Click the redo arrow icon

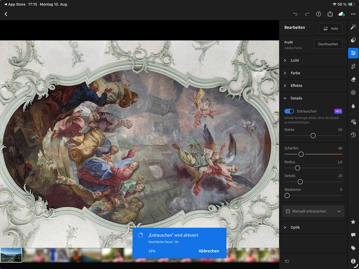pyautogui.click(x=307, y=14)
